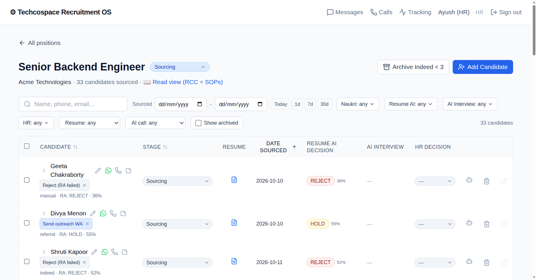536x280 pixels.
Task: Open Shruti Kapoor's HR decision dropdown
Action: click(x=435, y=263)
